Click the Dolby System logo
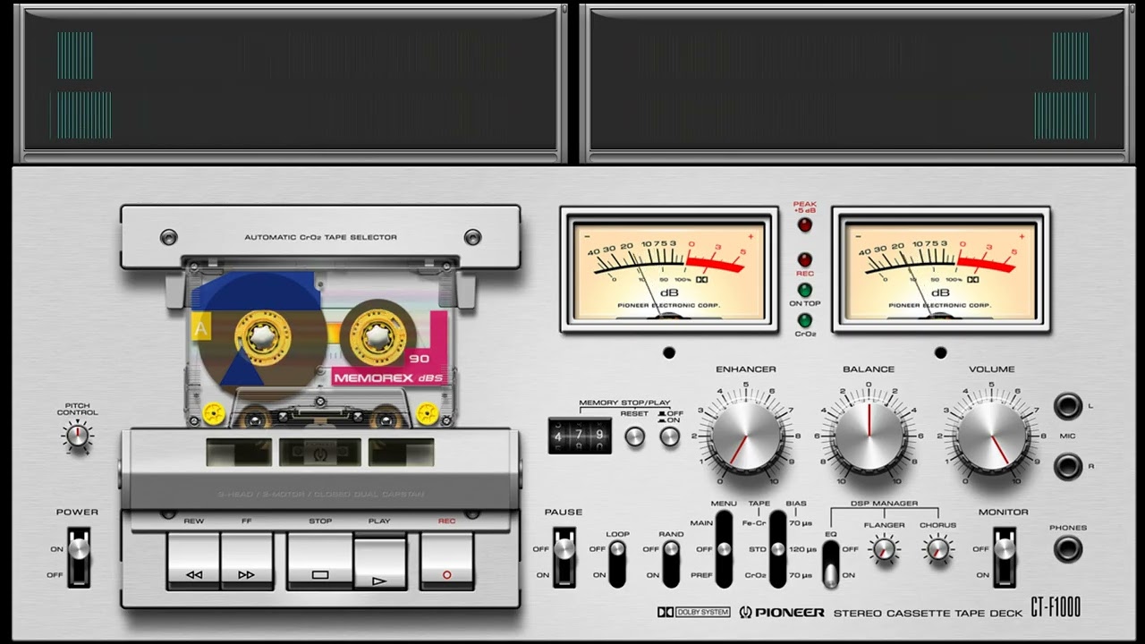The width and height of the screenshot is (1145, 644). [x=693, y=613]
